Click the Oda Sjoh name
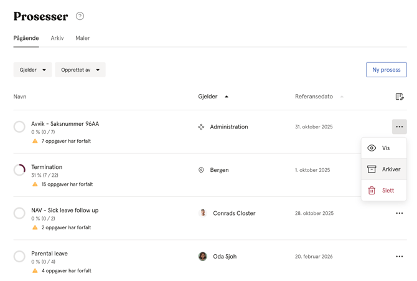Image resolution: width=417 pixels, height=281 pixels. tap(225, 257)
